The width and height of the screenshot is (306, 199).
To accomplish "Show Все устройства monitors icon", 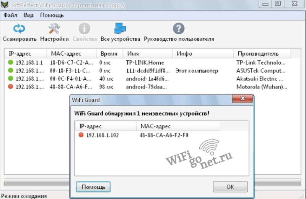I will pos(120,29).
